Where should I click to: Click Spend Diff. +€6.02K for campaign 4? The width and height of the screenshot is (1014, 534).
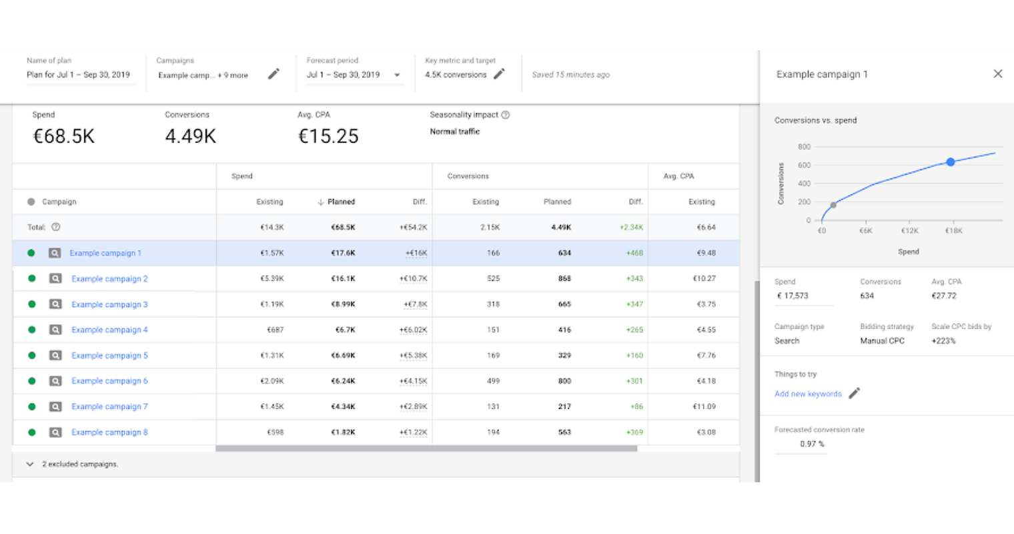pyautogui.click(x=413, y=330)
